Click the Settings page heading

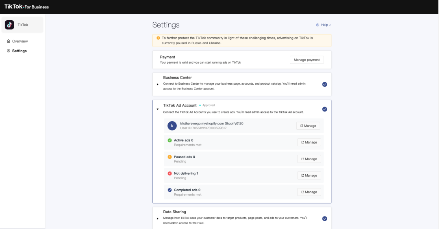[166, 25]
